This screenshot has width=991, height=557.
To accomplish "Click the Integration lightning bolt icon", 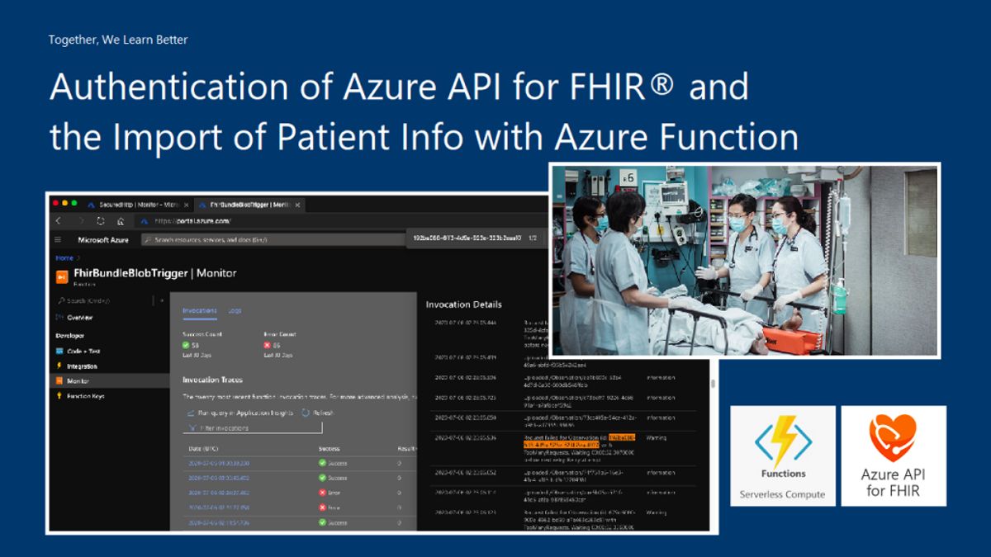I will 59,366.
